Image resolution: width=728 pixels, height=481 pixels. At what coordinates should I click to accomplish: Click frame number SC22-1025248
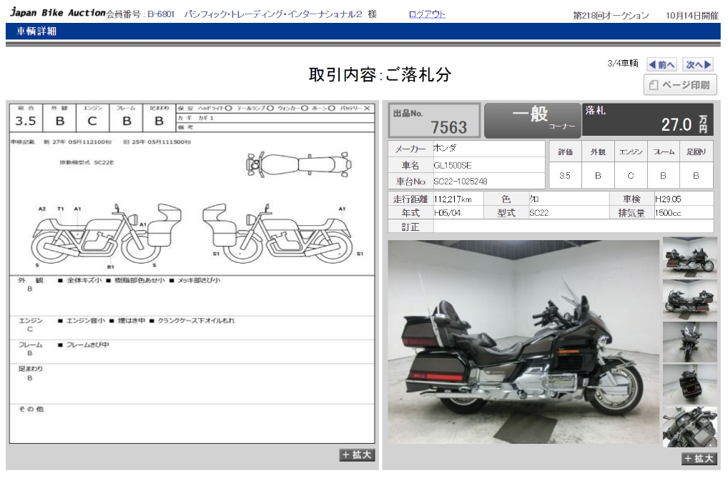pyautogui.click(x=461, y=182)
